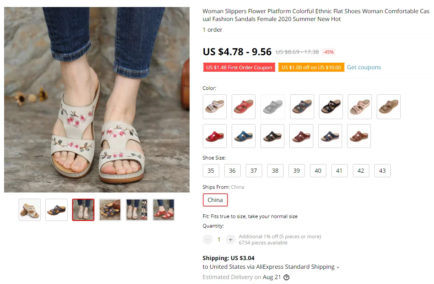Toggle the China ships-from option
Image resolution: width=434 pixels, height=284 pixels.
(215, 200)
